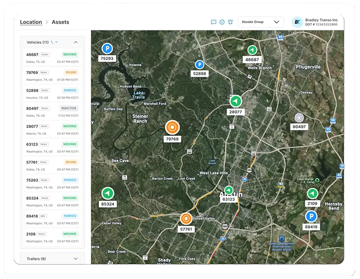
Task: Click the Bradley Transo Inc company logo
Action: click(297, 22)
